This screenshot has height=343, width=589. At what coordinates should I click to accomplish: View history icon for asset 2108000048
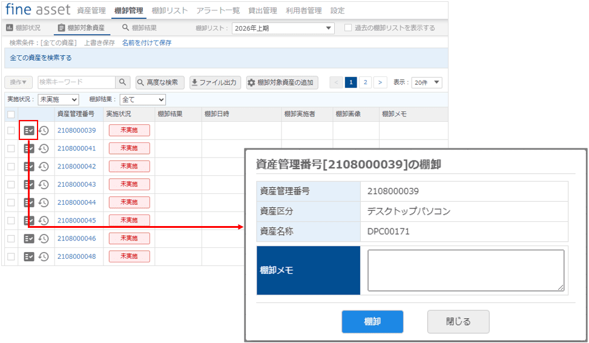(44, 256)
